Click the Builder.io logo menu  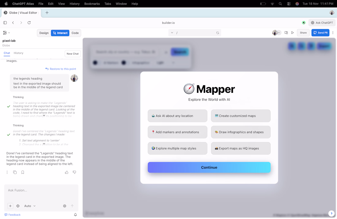[6, 33]
